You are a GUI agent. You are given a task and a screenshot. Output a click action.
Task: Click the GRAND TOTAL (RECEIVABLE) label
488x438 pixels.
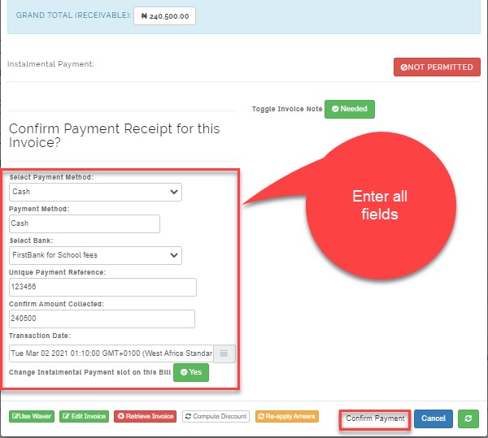pos(73,15)
